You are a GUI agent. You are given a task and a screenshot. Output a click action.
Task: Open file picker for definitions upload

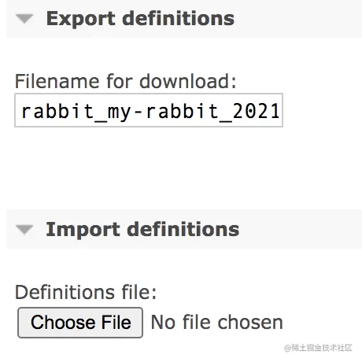[x=80, y=323]
